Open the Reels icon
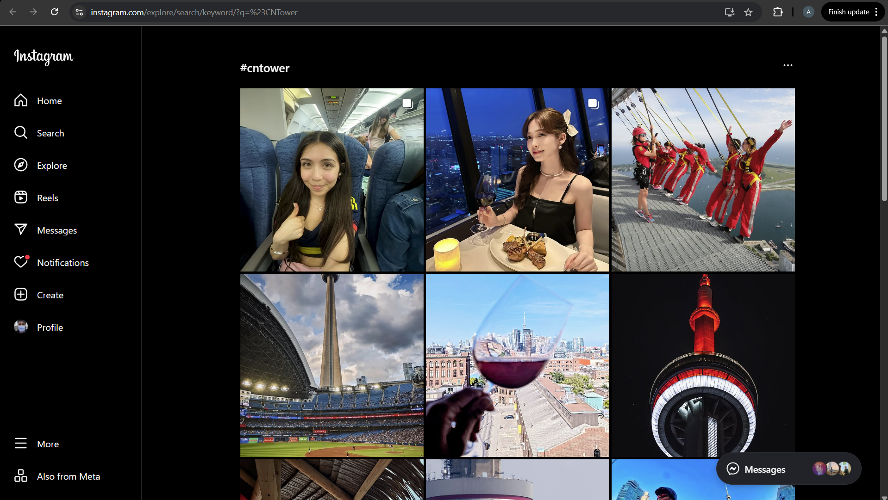Viewport: 888px width, 500px height. 21,198
